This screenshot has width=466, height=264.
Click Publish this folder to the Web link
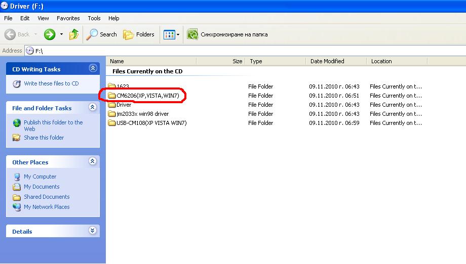point(53,125)
